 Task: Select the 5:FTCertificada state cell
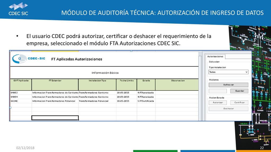(x=146, y=101)
